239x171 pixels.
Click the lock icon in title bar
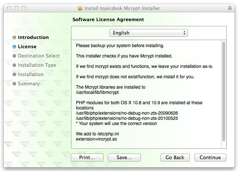(x=230, y=8)
